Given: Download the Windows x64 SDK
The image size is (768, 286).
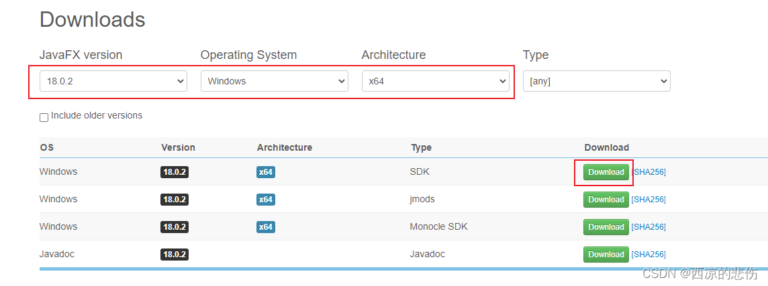Looking at the screenshot, I should point(606,172).
